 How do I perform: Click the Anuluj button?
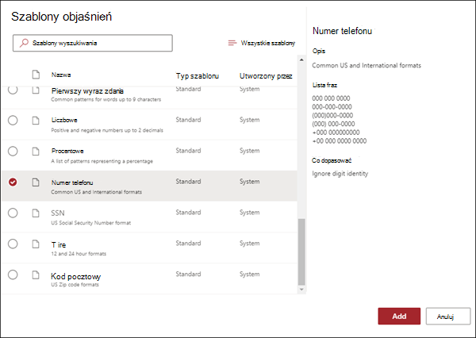448,316
